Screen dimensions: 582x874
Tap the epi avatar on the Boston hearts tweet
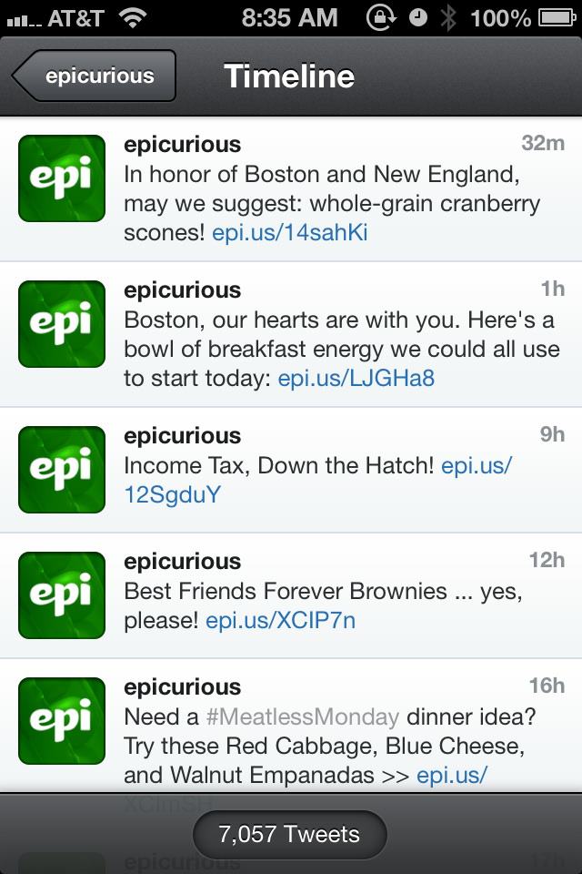62,324
